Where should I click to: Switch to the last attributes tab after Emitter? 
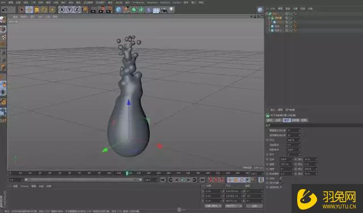(304, 120)
